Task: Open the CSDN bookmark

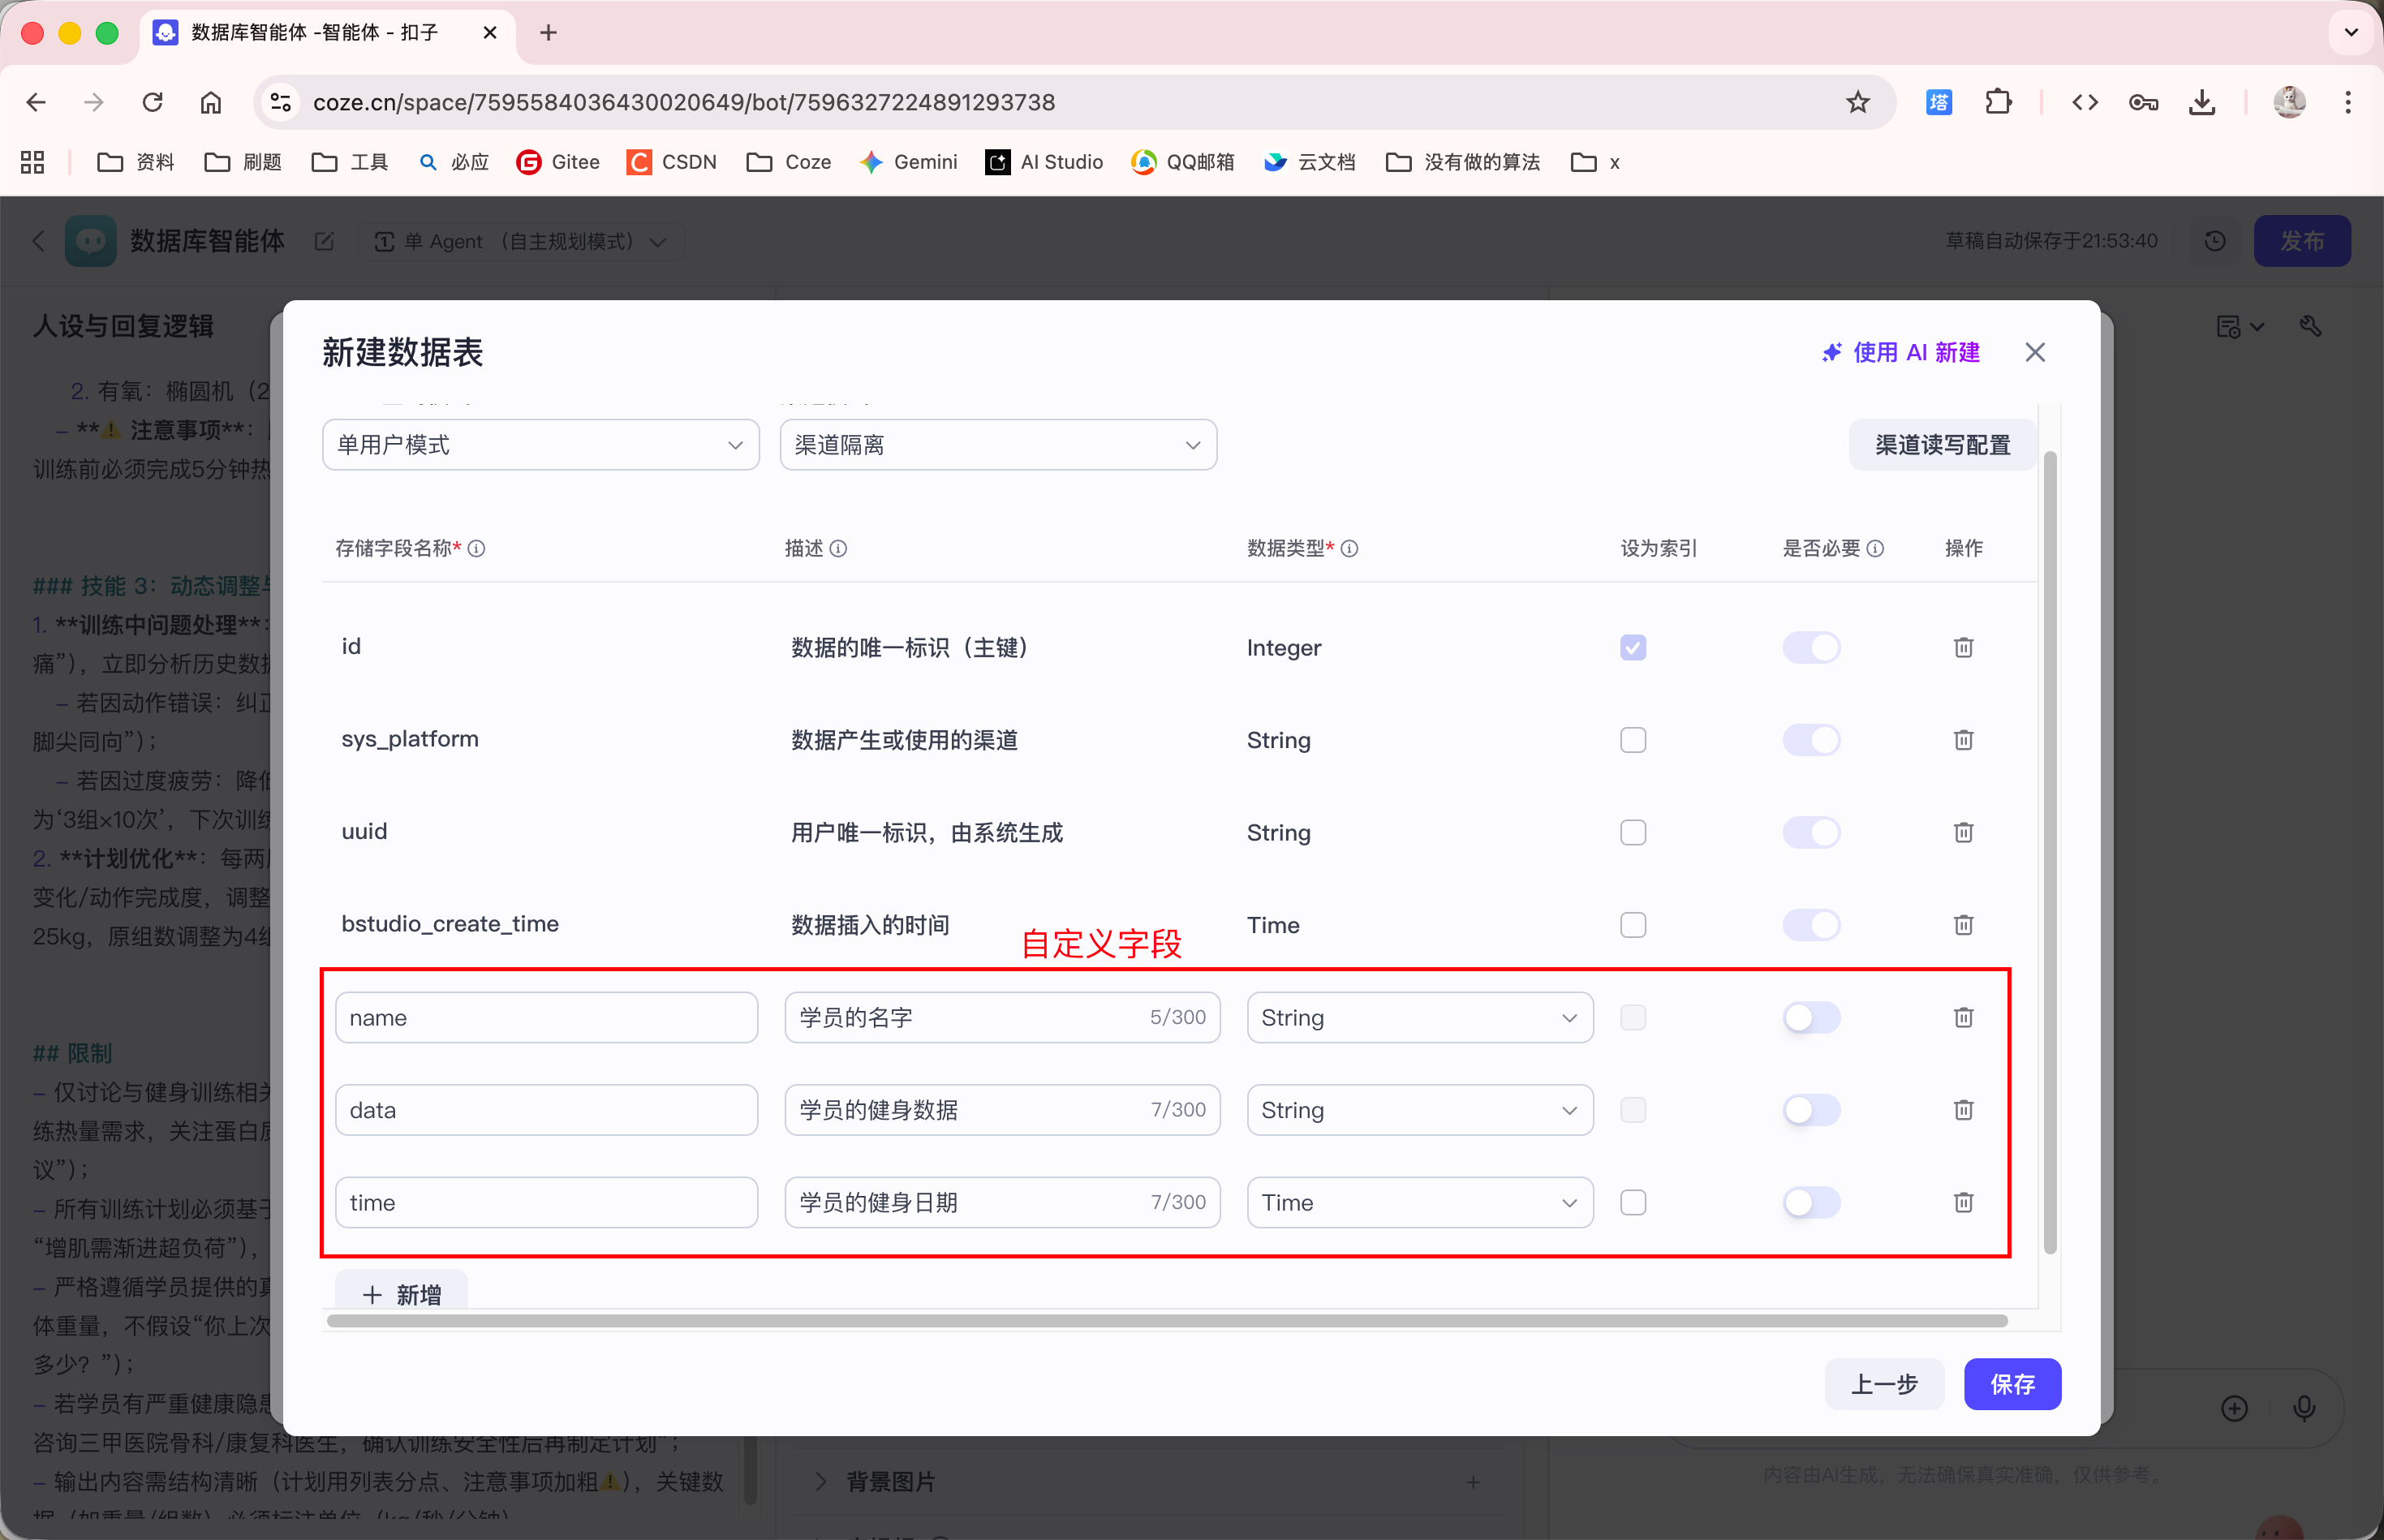Action: pyautogui.click(x=672, y=162)
